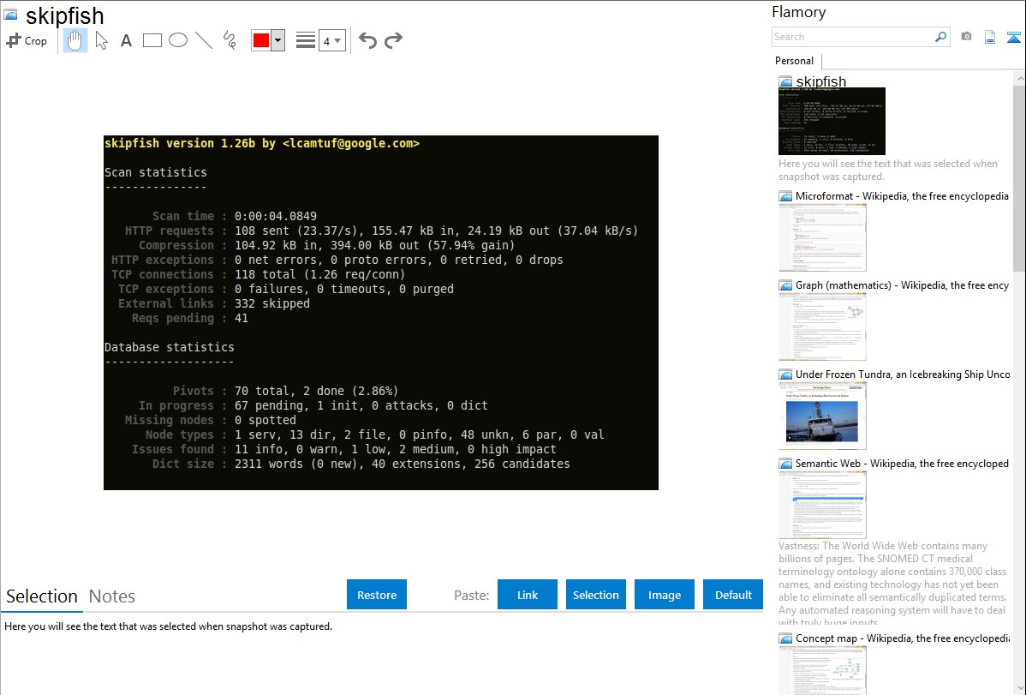The width and height of the screenshot is (1026, 695).
Task: Choose the text annotation tool
Action: [x=126, y=40]
